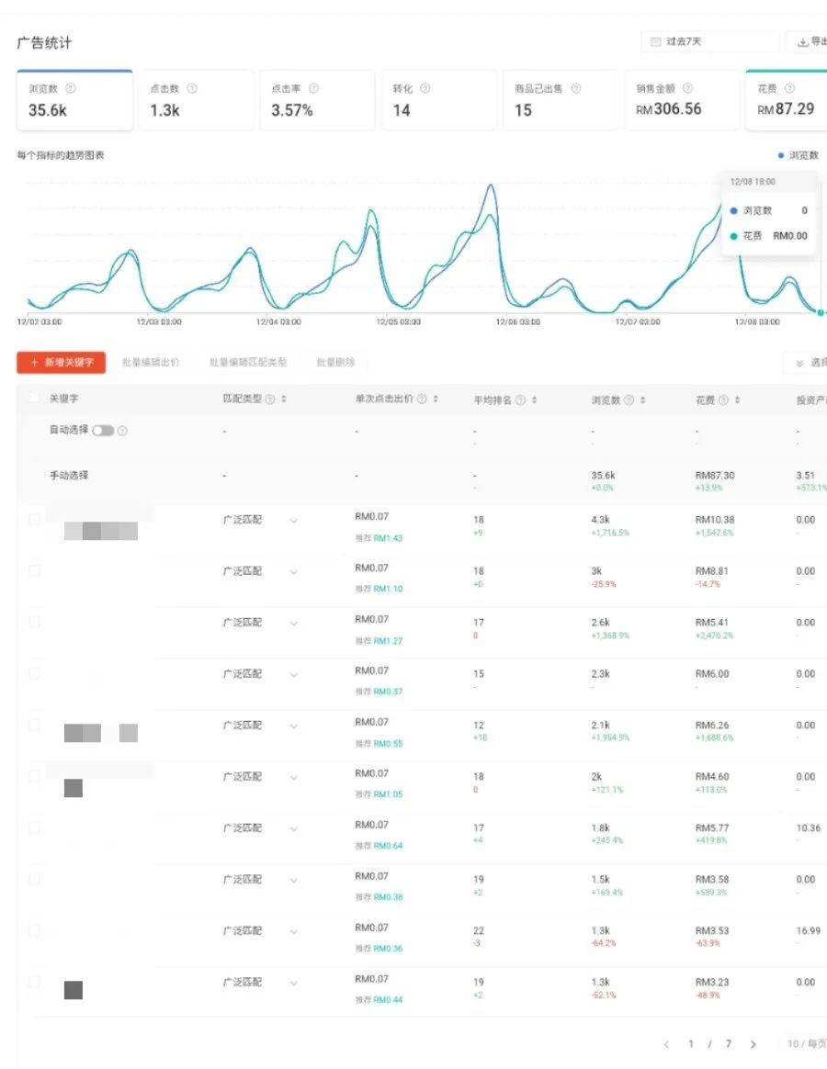This screenshot has height=1069, width=827.
Task: Sort table by 平均排名 column arrows
Action: pos(534,400)
